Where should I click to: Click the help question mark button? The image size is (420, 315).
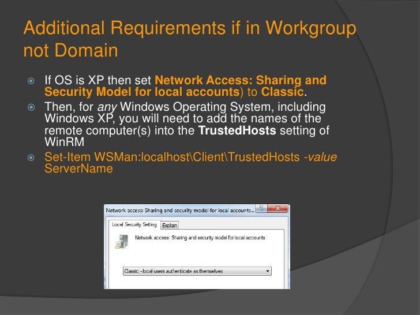coord(261,208)
